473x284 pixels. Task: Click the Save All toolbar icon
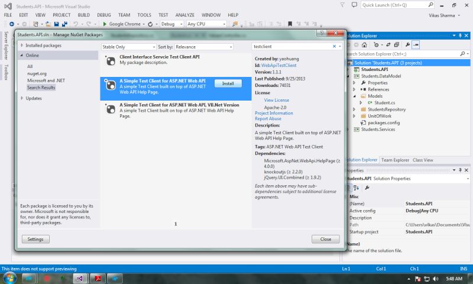64,24
